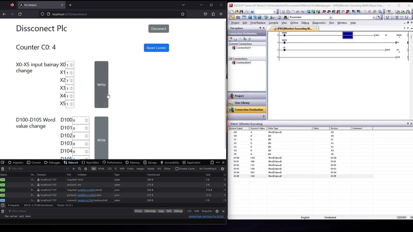Toggle Errors console filter
The height and width of the screenshot is (232, 413).
138,211
